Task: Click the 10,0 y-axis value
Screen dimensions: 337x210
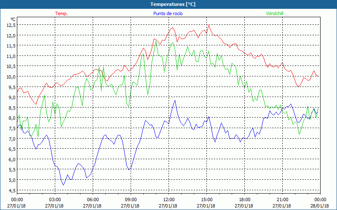Action: coord(11,77)
